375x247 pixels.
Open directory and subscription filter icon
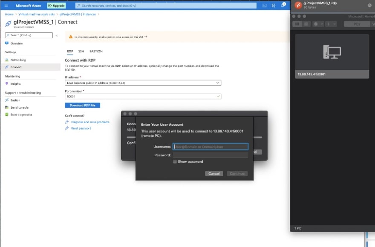[x=273, y=6]
